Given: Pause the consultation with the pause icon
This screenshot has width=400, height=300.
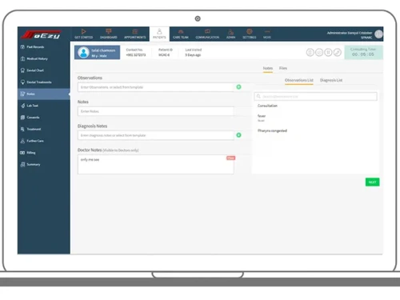Looking at the screenshot, I should pos(328,52).
